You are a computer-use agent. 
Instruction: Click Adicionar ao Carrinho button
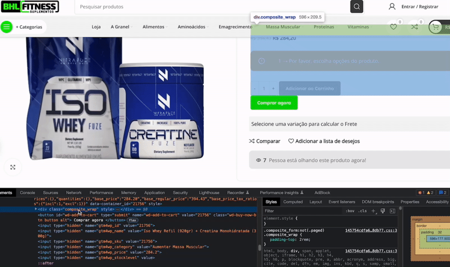310,89
